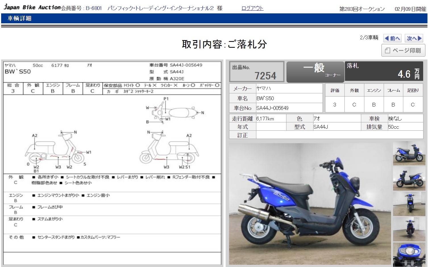Click the 2/3車輌 page counter

click(369, 38)
